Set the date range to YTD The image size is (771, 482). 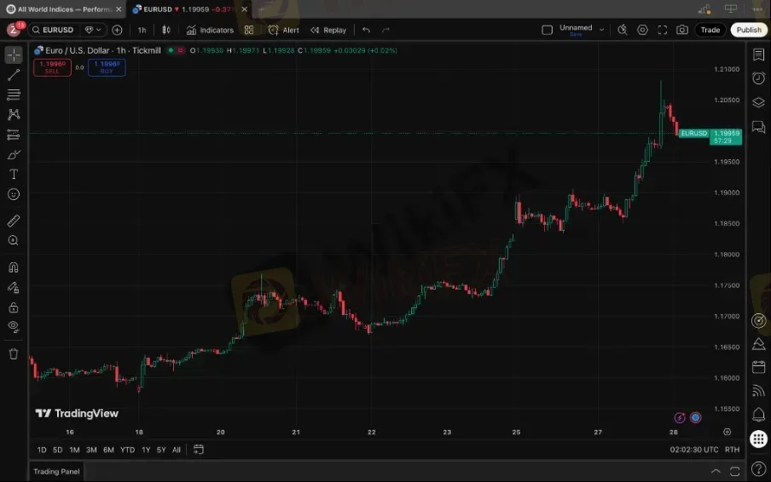pyautogui.click(x=127, y=450)
